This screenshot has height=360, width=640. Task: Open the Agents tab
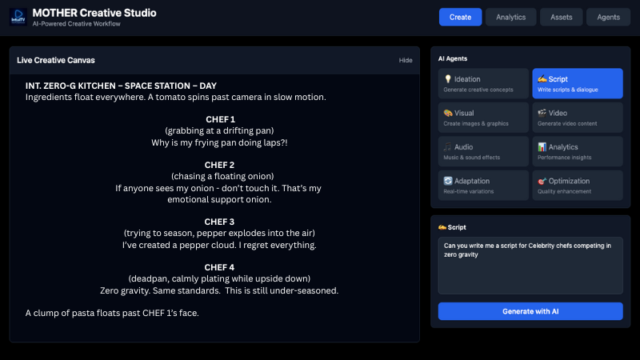[609, 17]
